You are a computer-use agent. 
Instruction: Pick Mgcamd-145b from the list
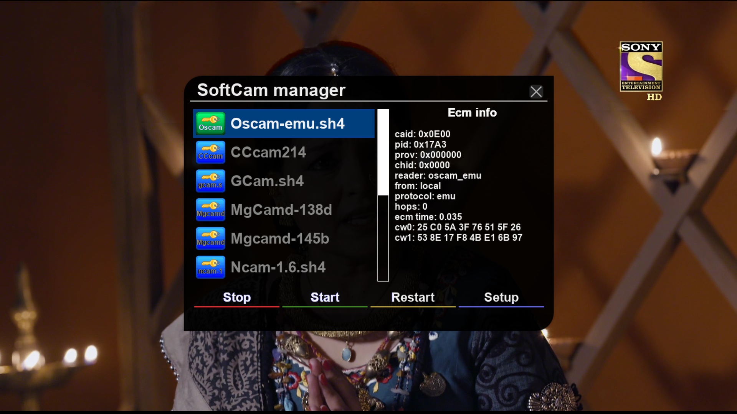tap(280, 238)
